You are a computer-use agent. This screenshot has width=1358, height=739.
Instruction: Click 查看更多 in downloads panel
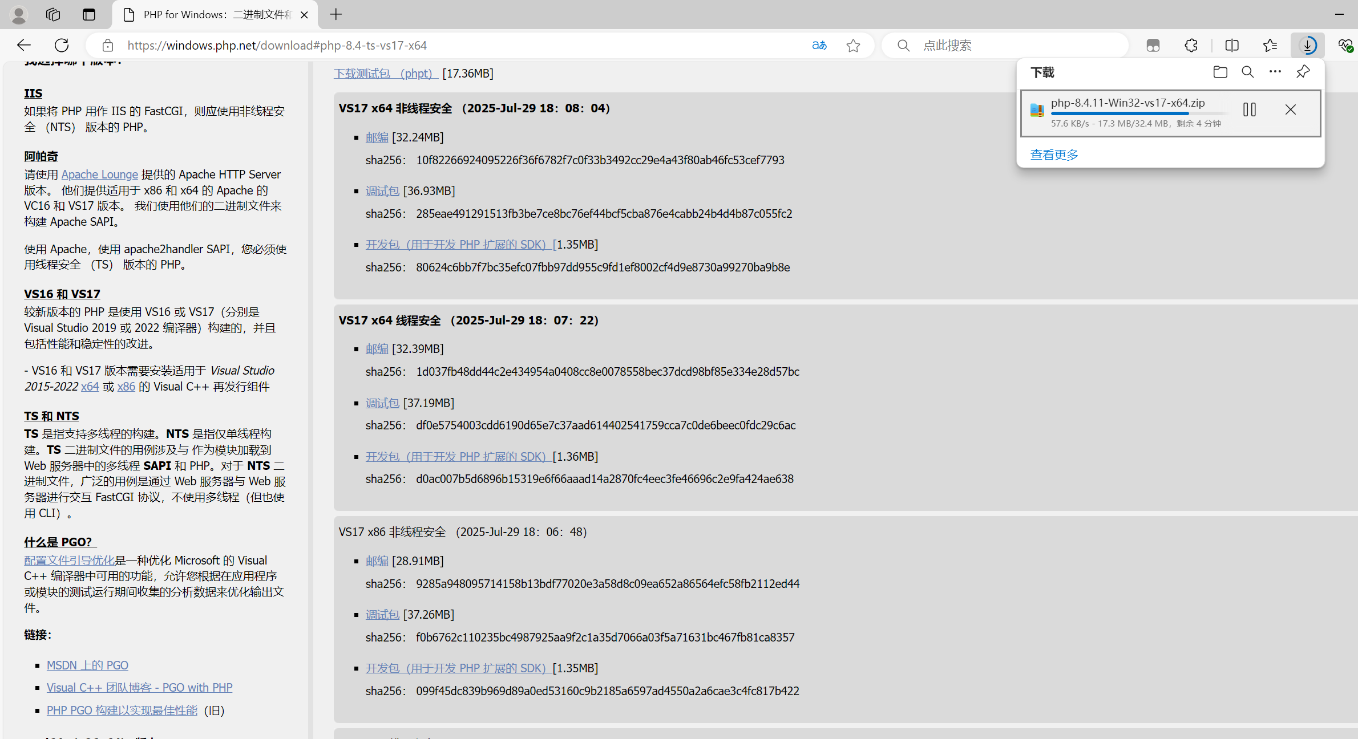point(1054,155)
